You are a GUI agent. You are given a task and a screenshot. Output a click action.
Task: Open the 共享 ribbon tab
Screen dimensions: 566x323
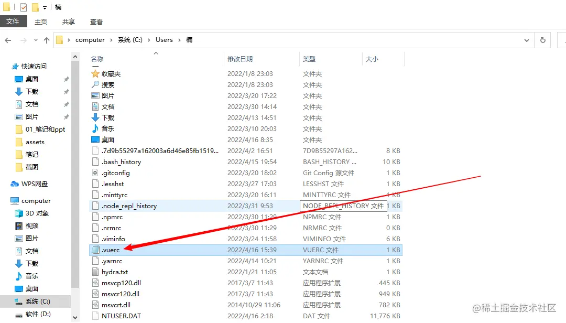click(68, 21)
